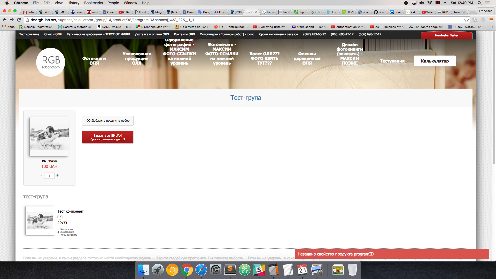The height and width of the screenshot is (279, 496).
Task: Open the Newtester Tester user tab
Action: [446, 35]
